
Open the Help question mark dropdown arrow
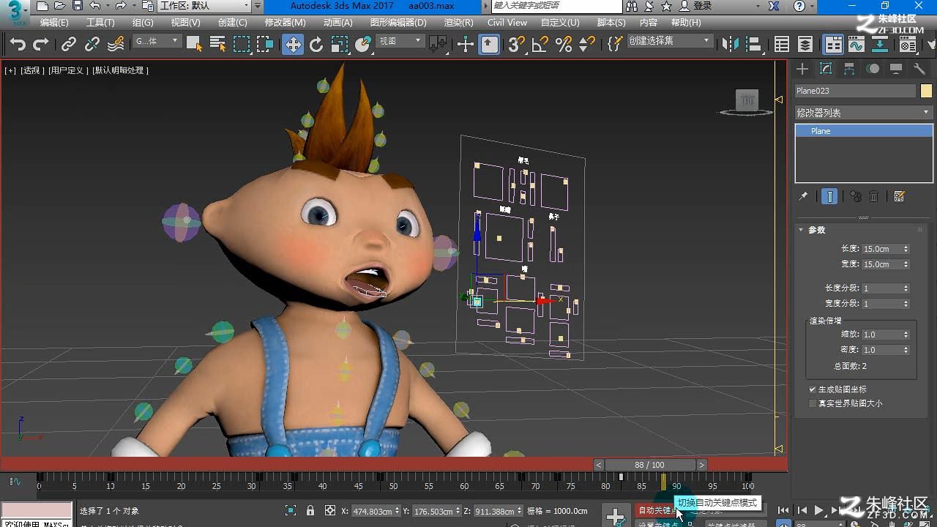point(813,6)
